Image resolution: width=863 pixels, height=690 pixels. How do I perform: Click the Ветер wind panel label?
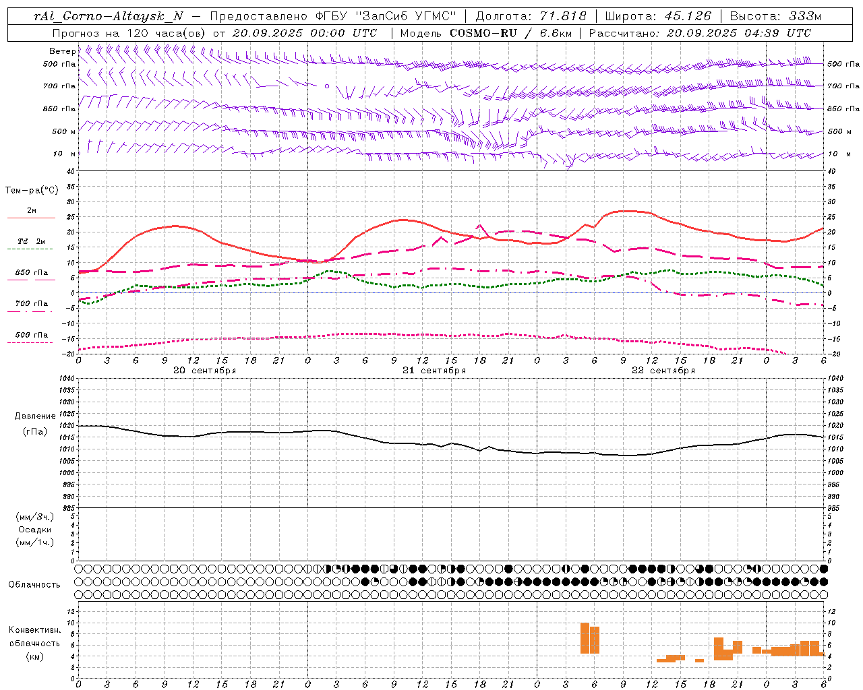(62, 51)
